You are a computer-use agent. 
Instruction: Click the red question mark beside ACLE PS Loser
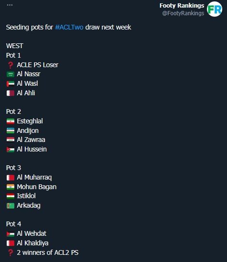click(x=11, y=65)
